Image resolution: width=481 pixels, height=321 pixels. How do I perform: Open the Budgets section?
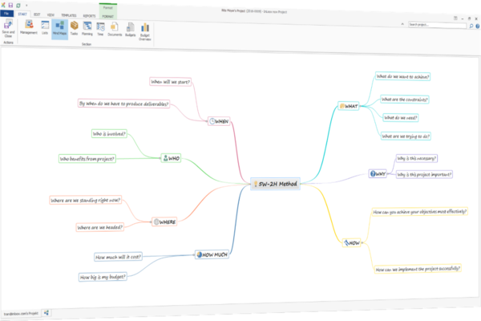[131, 30]
